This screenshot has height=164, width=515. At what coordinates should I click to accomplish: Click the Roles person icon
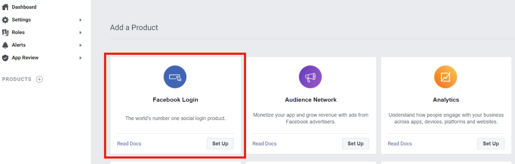(x=5, y=32)
